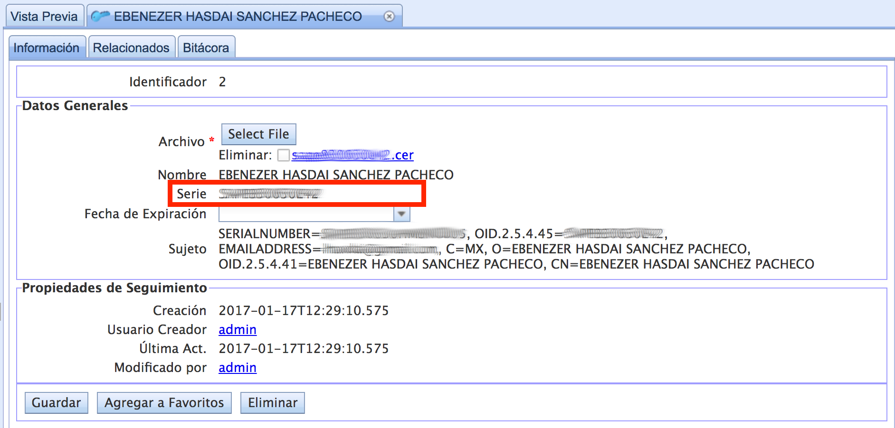Click the Select File button
Image resolution: width=895 pixels, height=428 pixels.
[258, 134]
